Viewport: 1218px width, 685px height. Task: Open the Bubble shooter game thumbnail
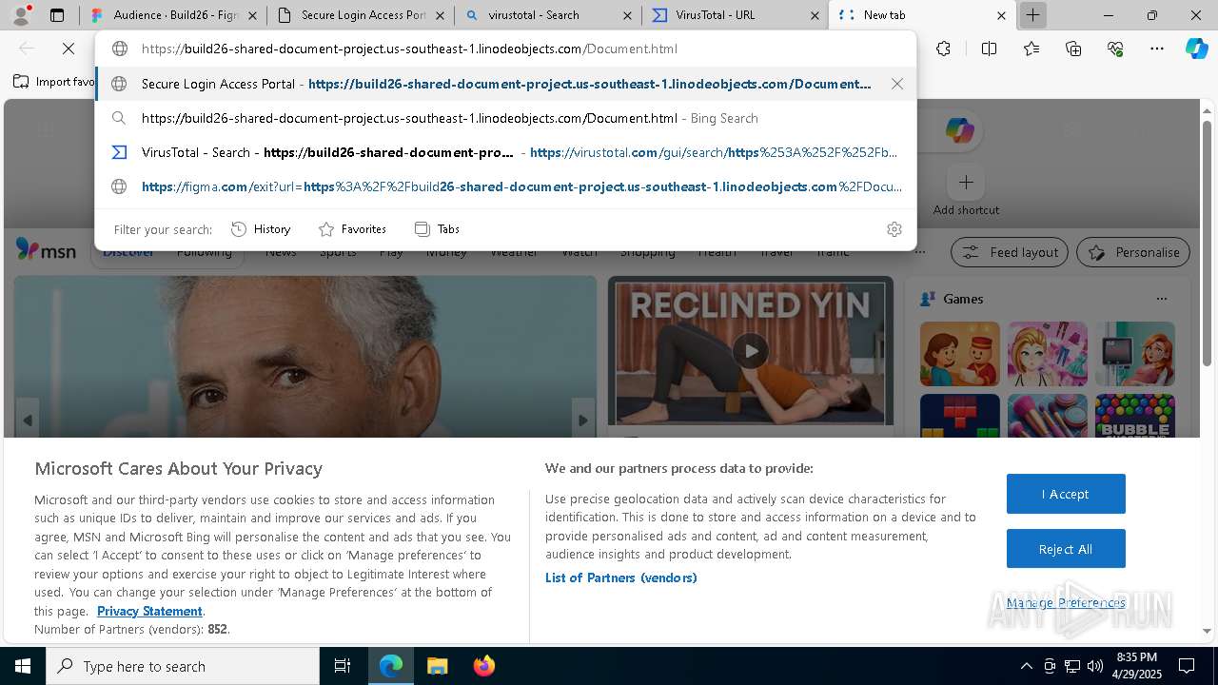point(1135,416)
